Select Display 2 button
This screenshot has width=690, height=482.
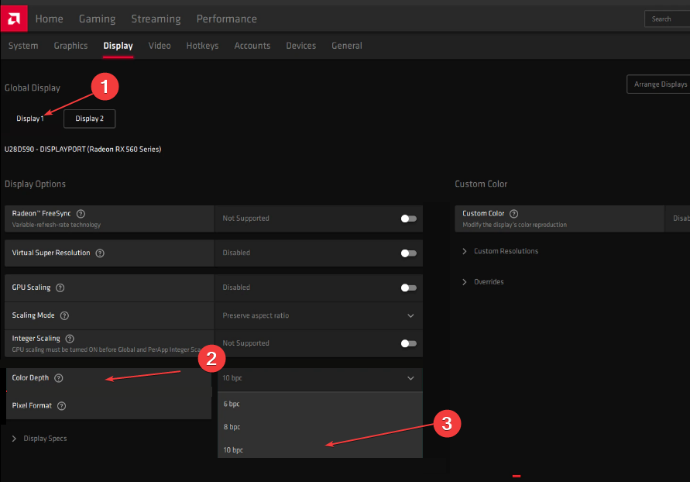click(89, 119)
